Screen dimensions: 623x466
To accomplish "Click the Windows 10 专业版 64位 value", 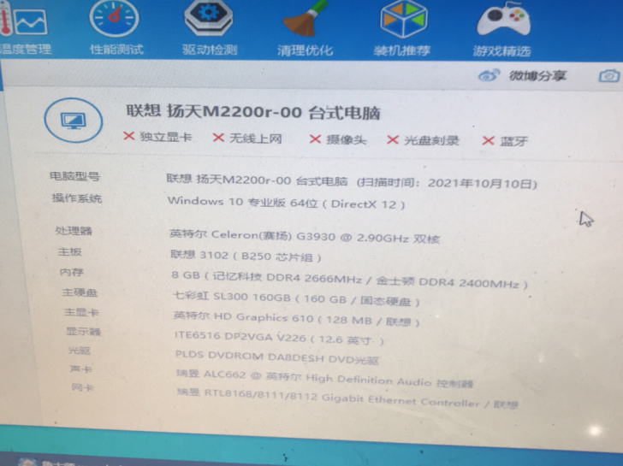I will [x=286, y=203].
